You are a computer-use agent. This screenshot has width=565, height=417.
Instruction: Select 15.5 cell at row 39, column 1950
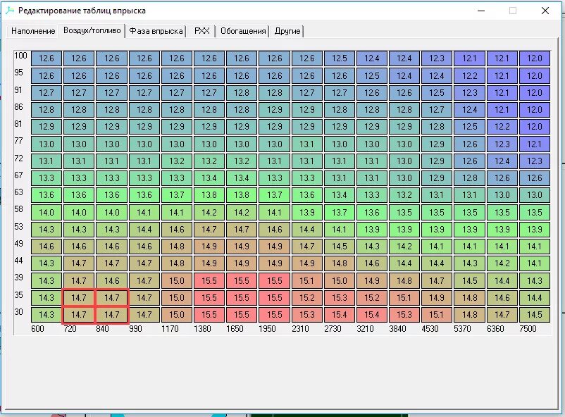tap(275, 281)
